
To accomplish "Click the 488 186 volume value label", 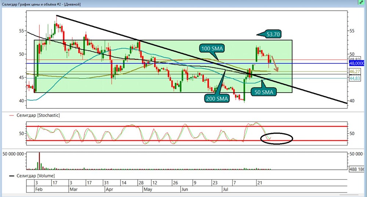I will point(357,169).
